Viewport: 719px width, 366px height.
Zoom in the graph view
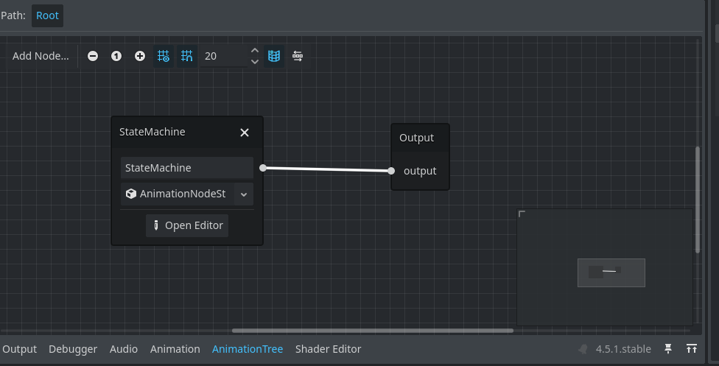pos(140,56)
